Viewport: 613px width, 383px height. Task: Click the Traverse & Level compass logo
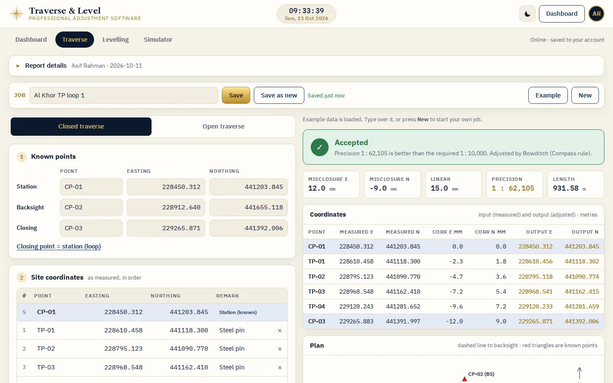(x=17, y=14)
